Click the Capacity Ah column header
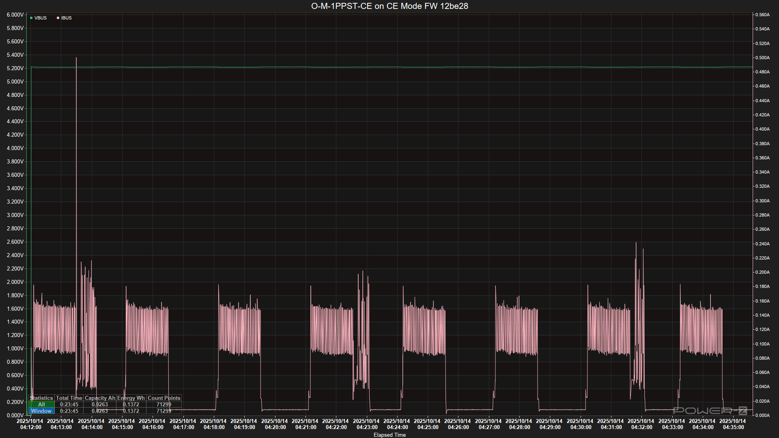 pos(100,398)
